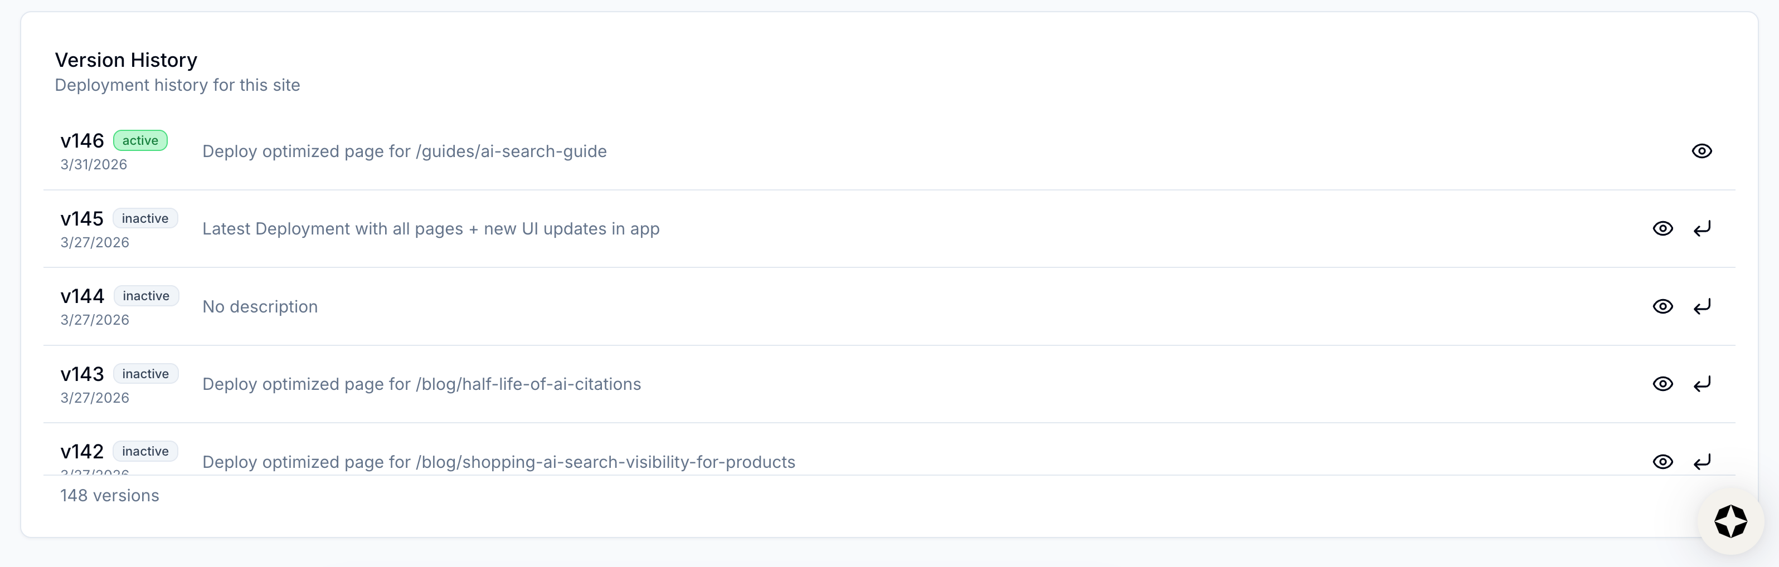Preview version v145 with eye icon
Screen dimensions: 1779x567
1663,228
